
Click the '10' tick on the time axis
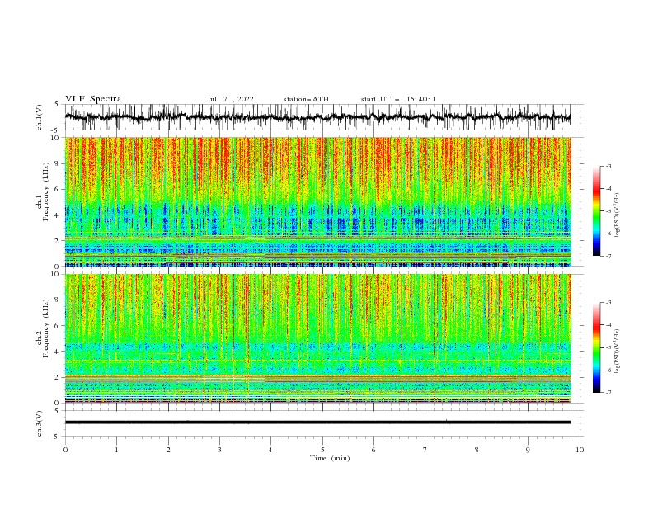(580, 450)
